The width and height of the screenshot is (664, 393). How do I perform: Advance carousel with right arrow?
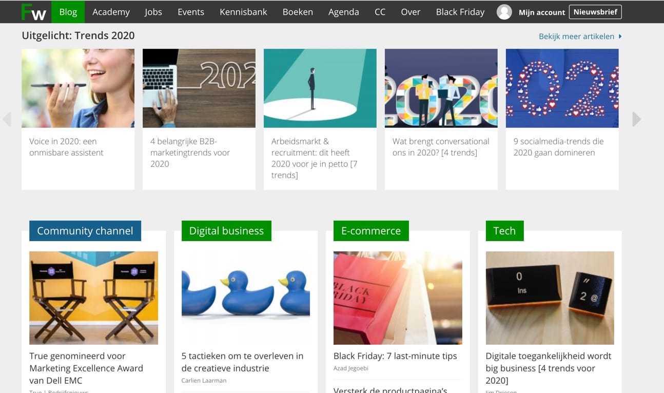pyautogui.click(x=636, y=119)
